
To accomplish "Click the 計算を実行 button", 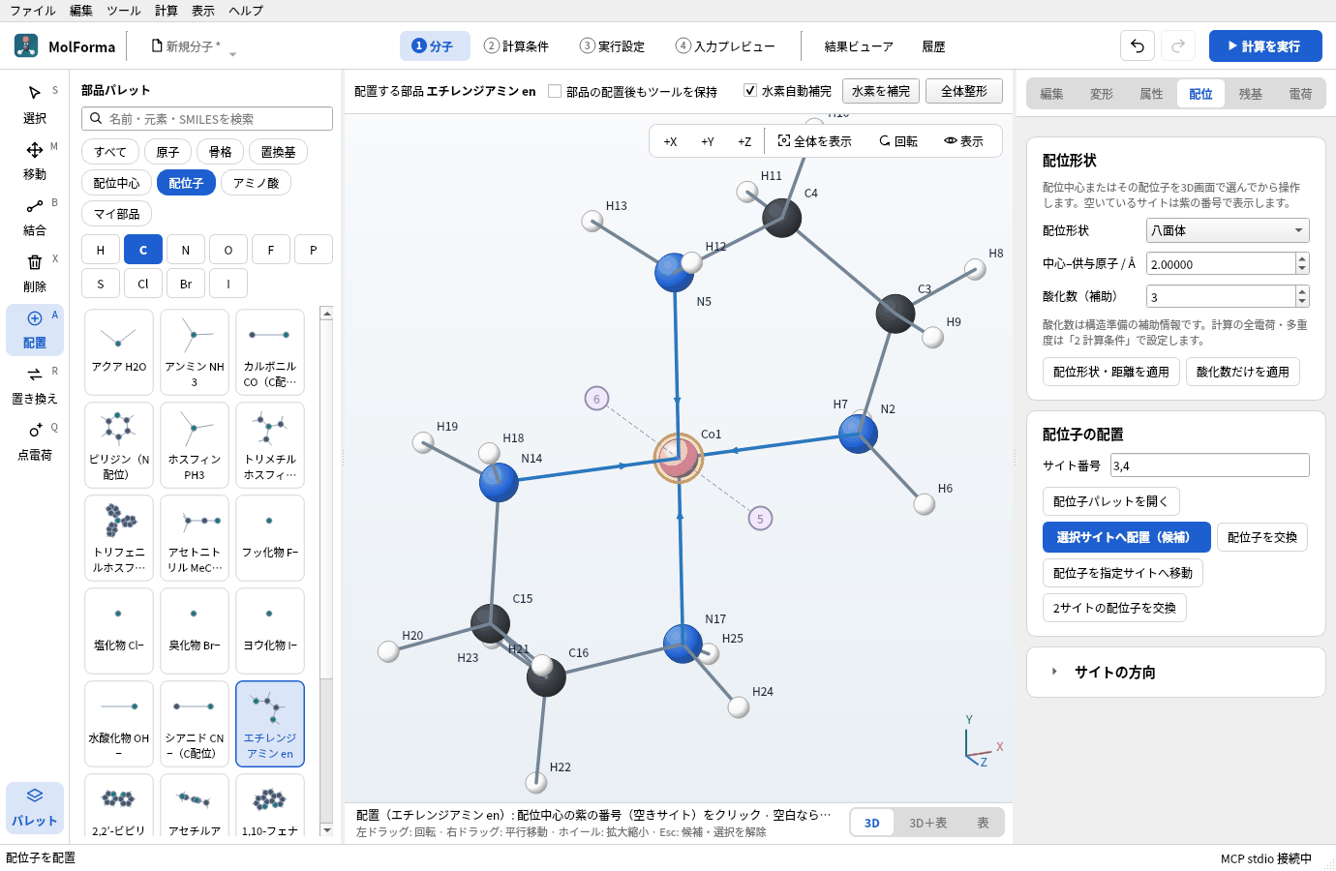I will click(x=1265, y=45).
